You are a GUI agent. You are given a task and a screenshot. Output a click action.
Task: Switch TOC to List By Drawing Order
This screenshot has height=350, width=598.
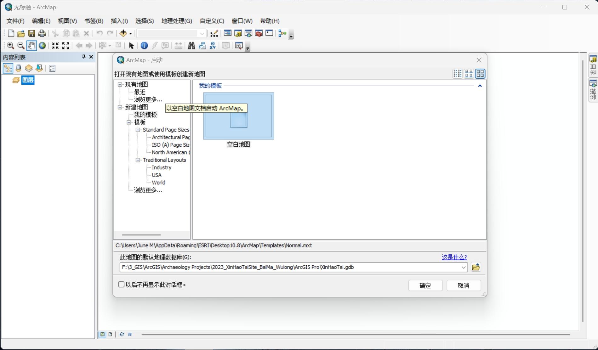pos(8,68)
